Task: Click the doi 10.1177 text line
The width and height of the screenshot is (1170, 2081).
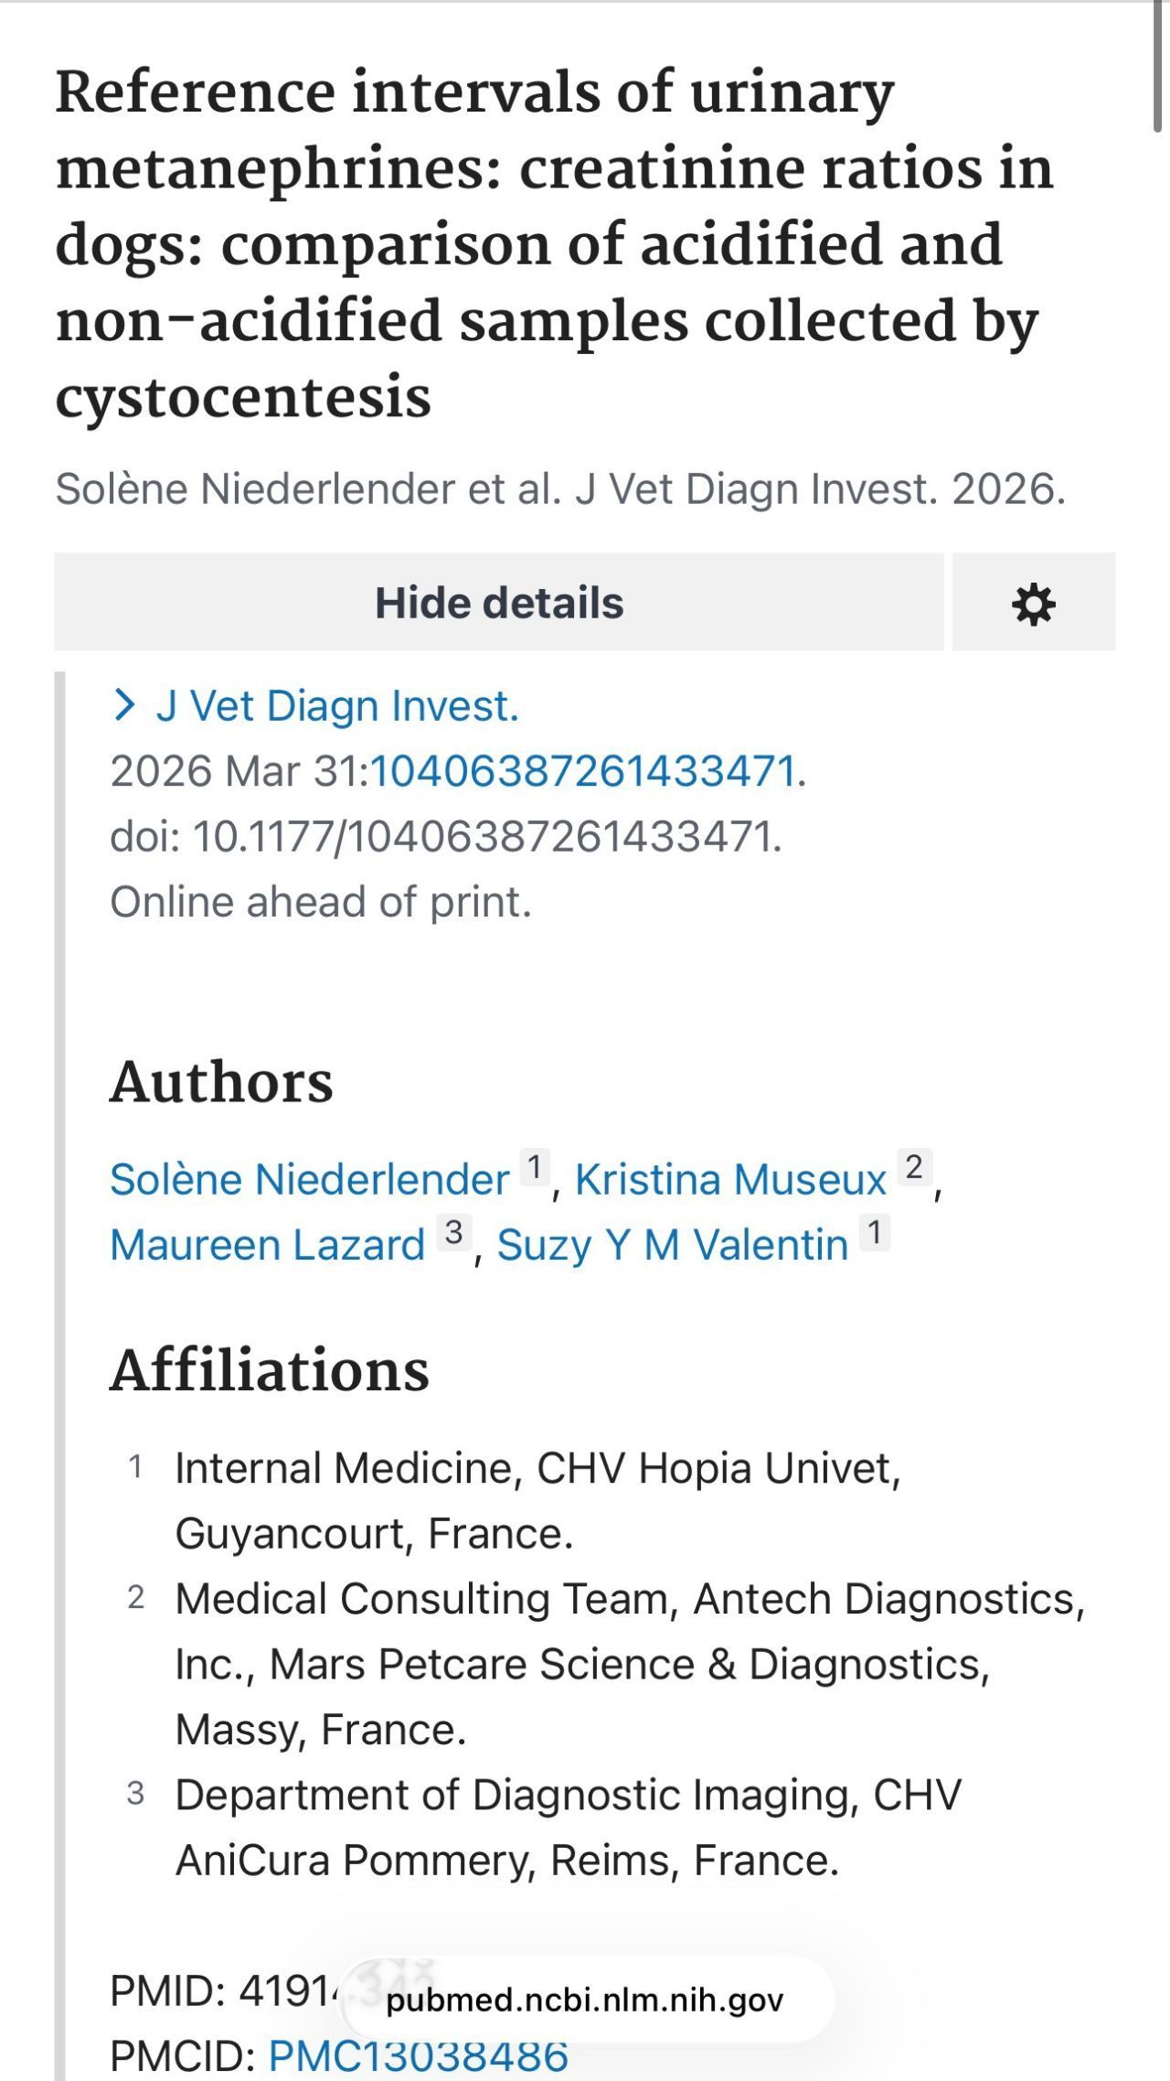Action: click(446, 836)
